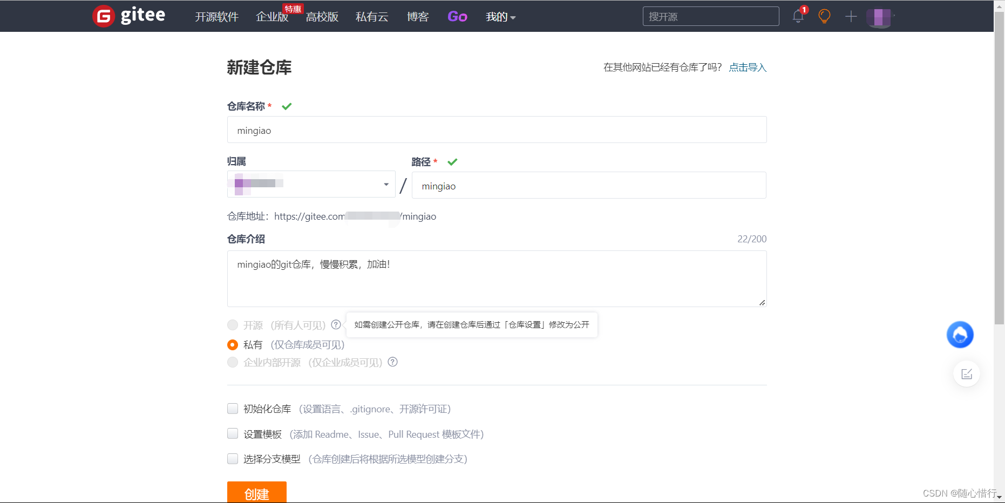Click help icon beside 开源 option
This screenshot has width=1005, height=503.
click(x=336, y=324)
